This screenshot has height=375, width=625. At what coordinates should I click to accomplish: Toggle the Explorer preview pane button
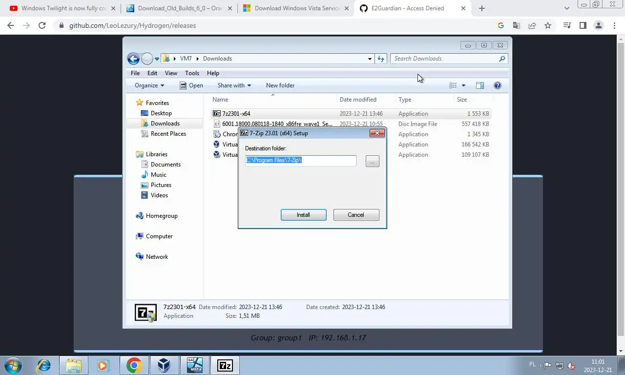coord(480,85)
